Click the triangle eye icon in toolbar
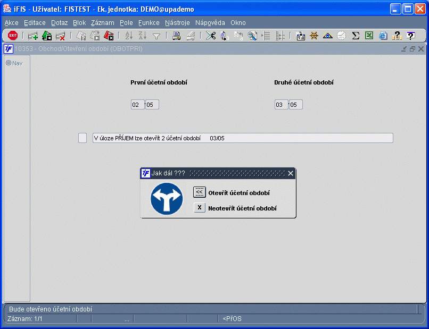Viewport: 429px width, 329px height. 328,36
